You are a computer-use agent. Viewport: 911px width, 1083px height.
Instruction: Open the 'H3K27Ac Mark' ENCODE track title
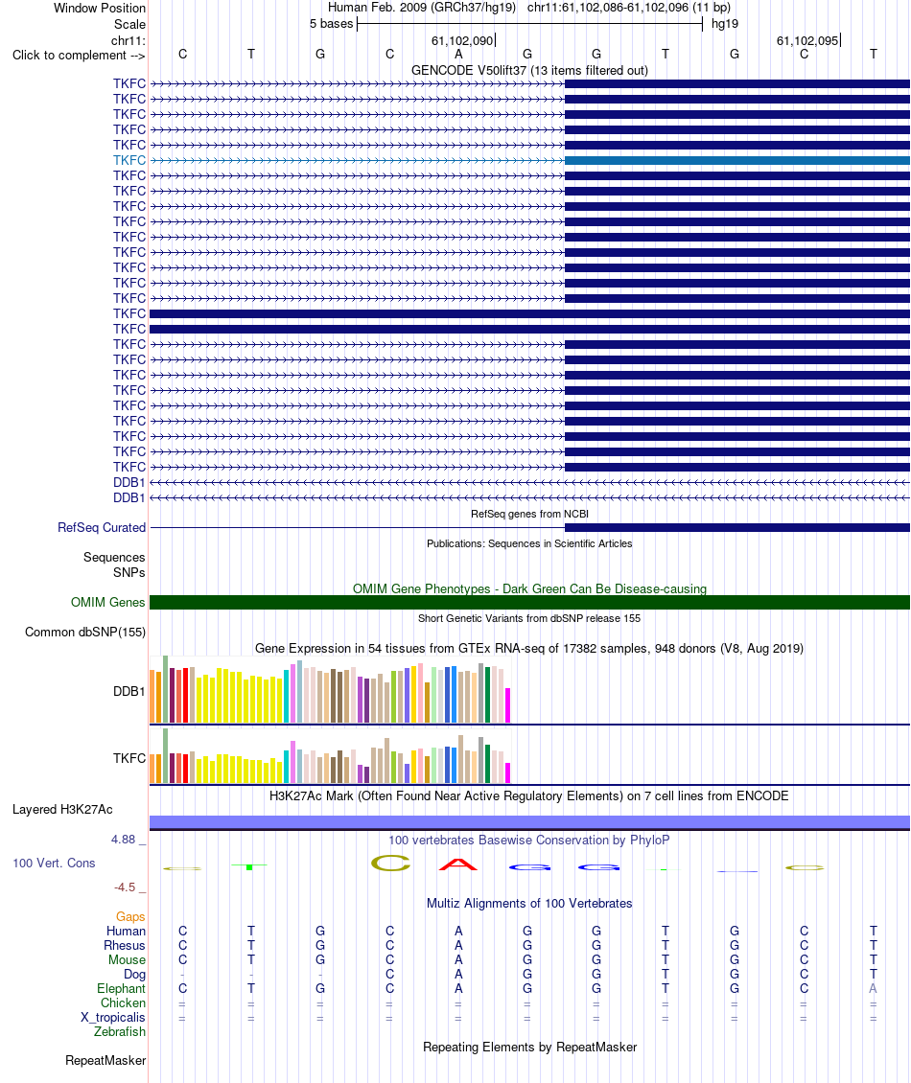[x=529, y=795]
